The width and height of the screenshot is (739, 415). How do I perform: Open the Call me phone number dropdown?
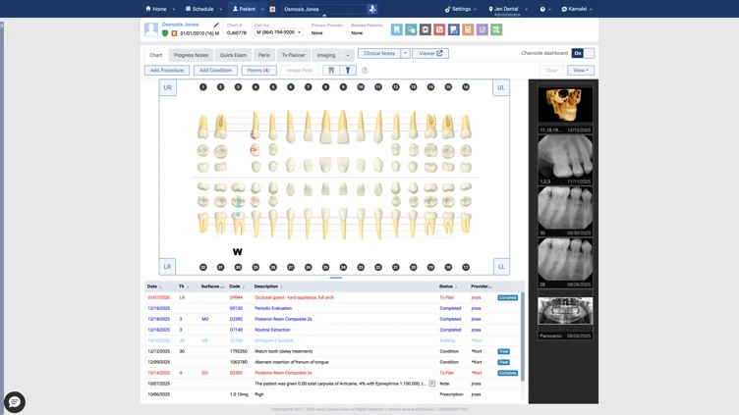[x=300, y=32]
